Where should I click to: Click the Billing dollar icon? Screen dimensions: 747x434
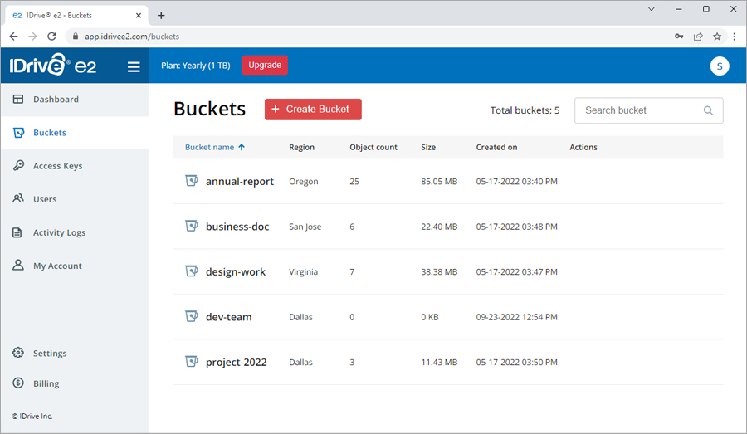(x=18, y=383)
